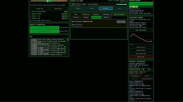183x102 pixels.
Task: Click the STRATEGY TOURNAMENTS heading
Action: [137, 62]
